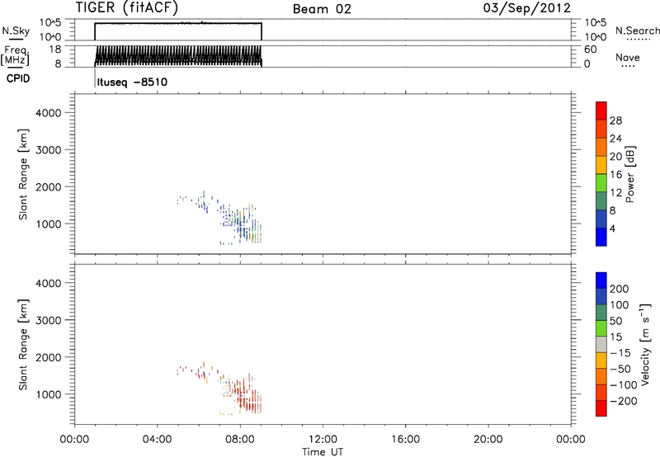Click the "12:00" time tick label
The width and height of the screenshot is (660, 457).
click(323, 440)
